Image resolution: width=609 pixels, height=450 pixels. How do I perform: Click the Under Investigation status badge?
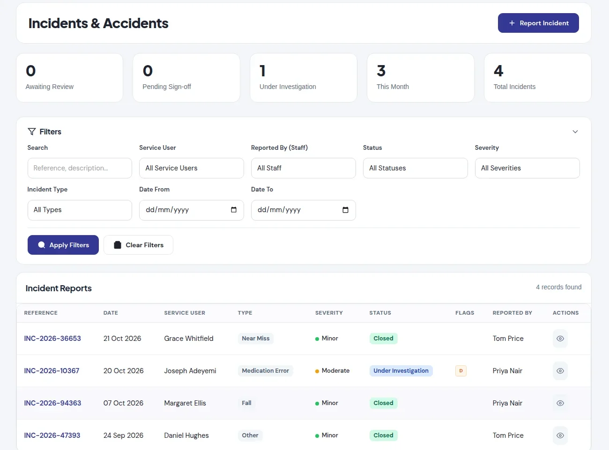tap(401, 371)
